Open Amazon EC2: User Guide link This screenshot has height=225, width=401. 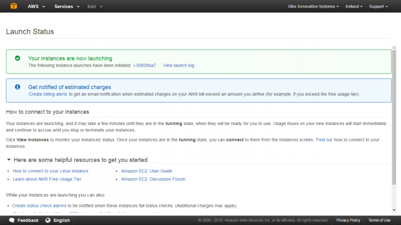click(x=146, y=171)
